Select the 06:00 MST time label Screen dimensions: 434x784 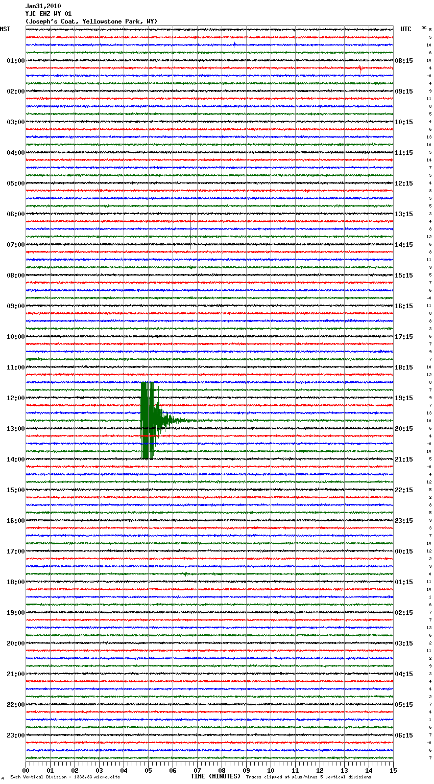coord(16,214)
